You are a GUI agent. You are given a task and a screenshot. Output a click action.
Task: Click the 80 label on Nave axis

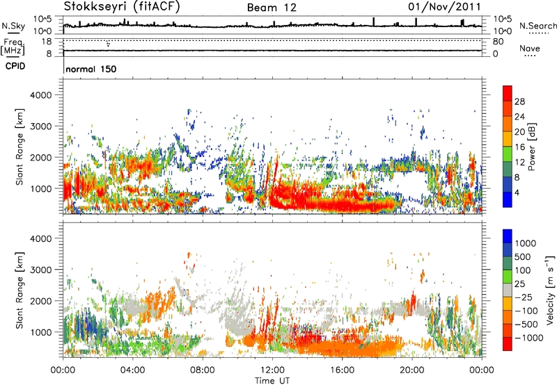(x=498, y=42)
